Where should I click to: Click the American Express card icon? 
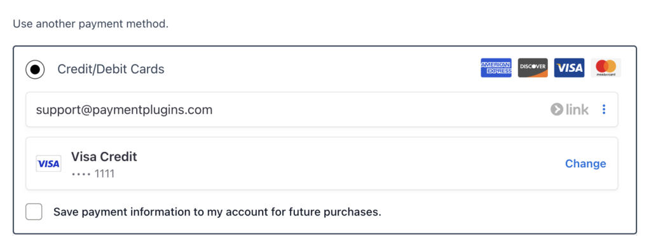(496, 67)
